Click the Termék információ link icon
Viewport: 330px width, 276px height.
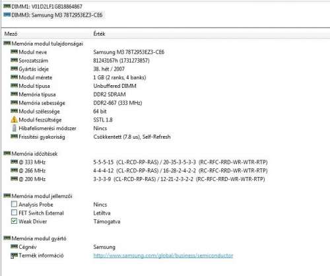pyautogui.click(x=14, y=256)
